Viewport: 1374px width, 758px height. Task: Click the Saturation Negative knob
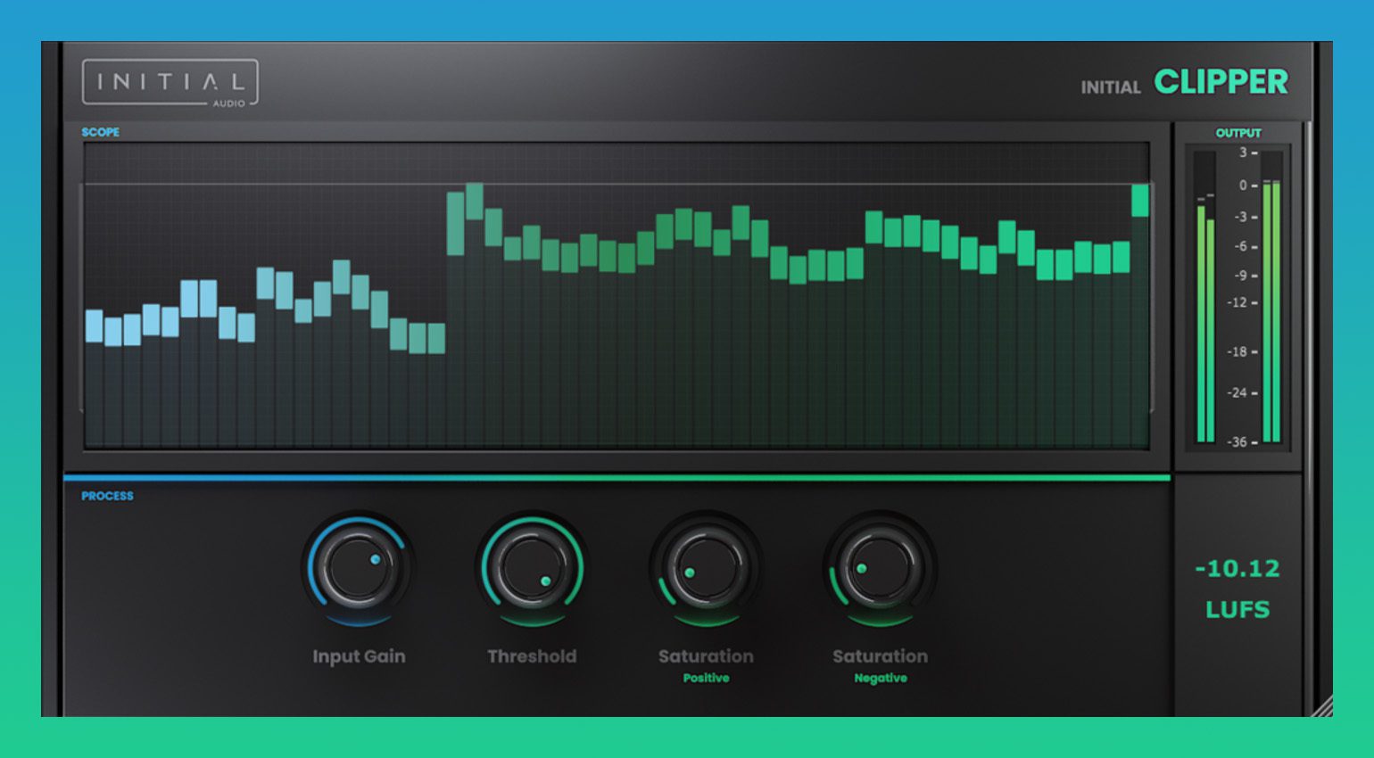880,569
